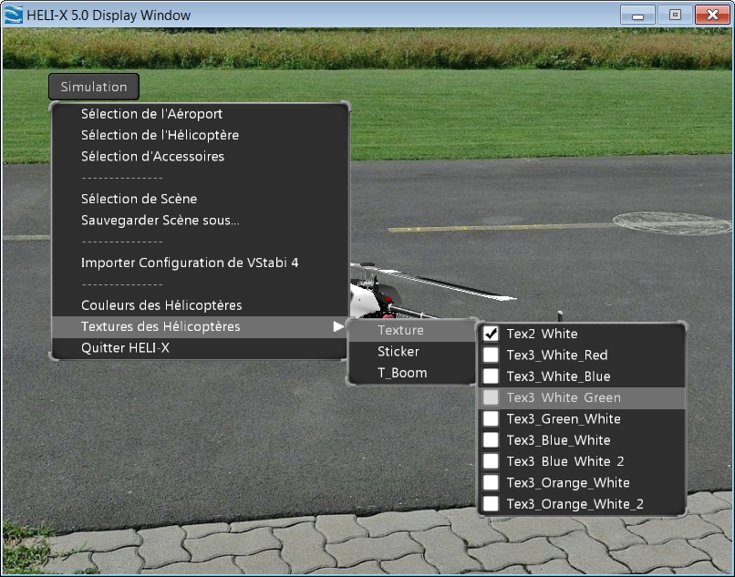Screen dimensions: 735x577
Task: Check the Tex3_White_Blue checkbox
Action: 491,376
